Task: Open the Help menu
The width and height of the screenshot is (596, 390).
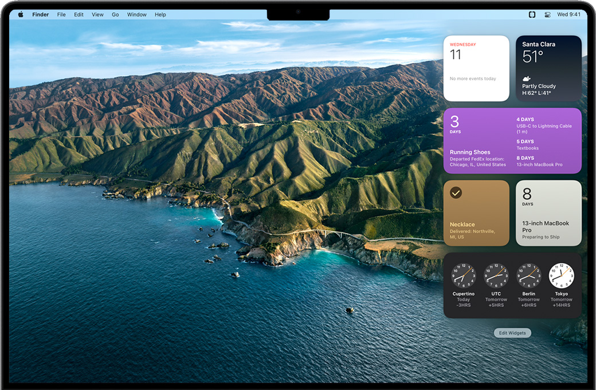Action: point(160,14)
